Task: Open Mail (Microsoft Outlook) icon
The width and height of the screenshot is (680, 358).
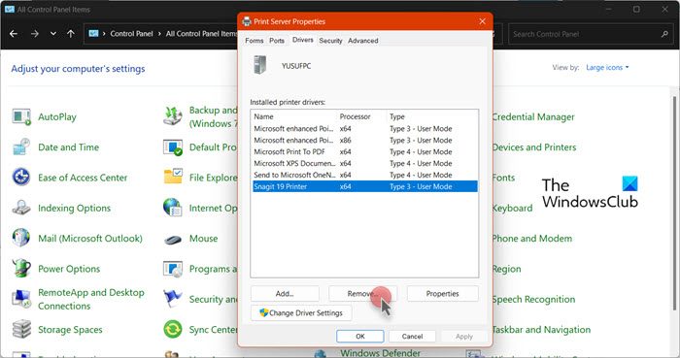Action: 21,238
